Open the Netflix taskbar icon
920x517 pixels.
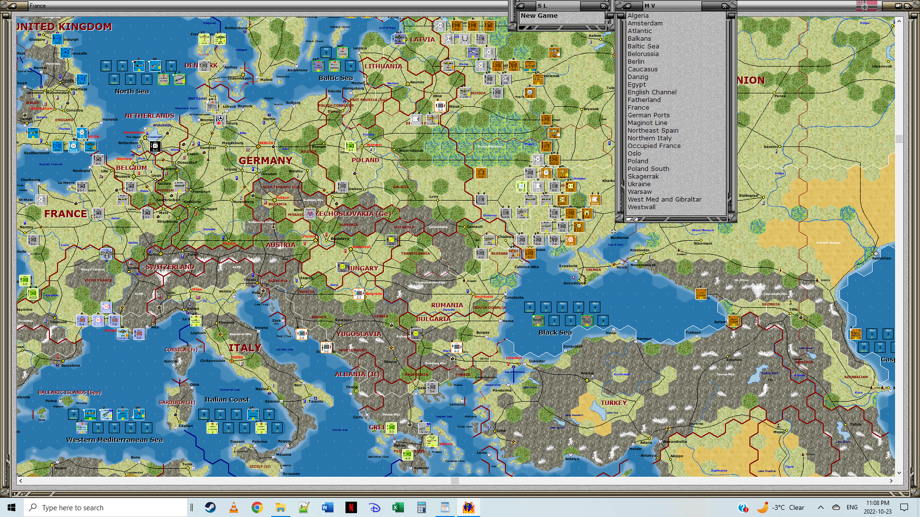(351, 507)
